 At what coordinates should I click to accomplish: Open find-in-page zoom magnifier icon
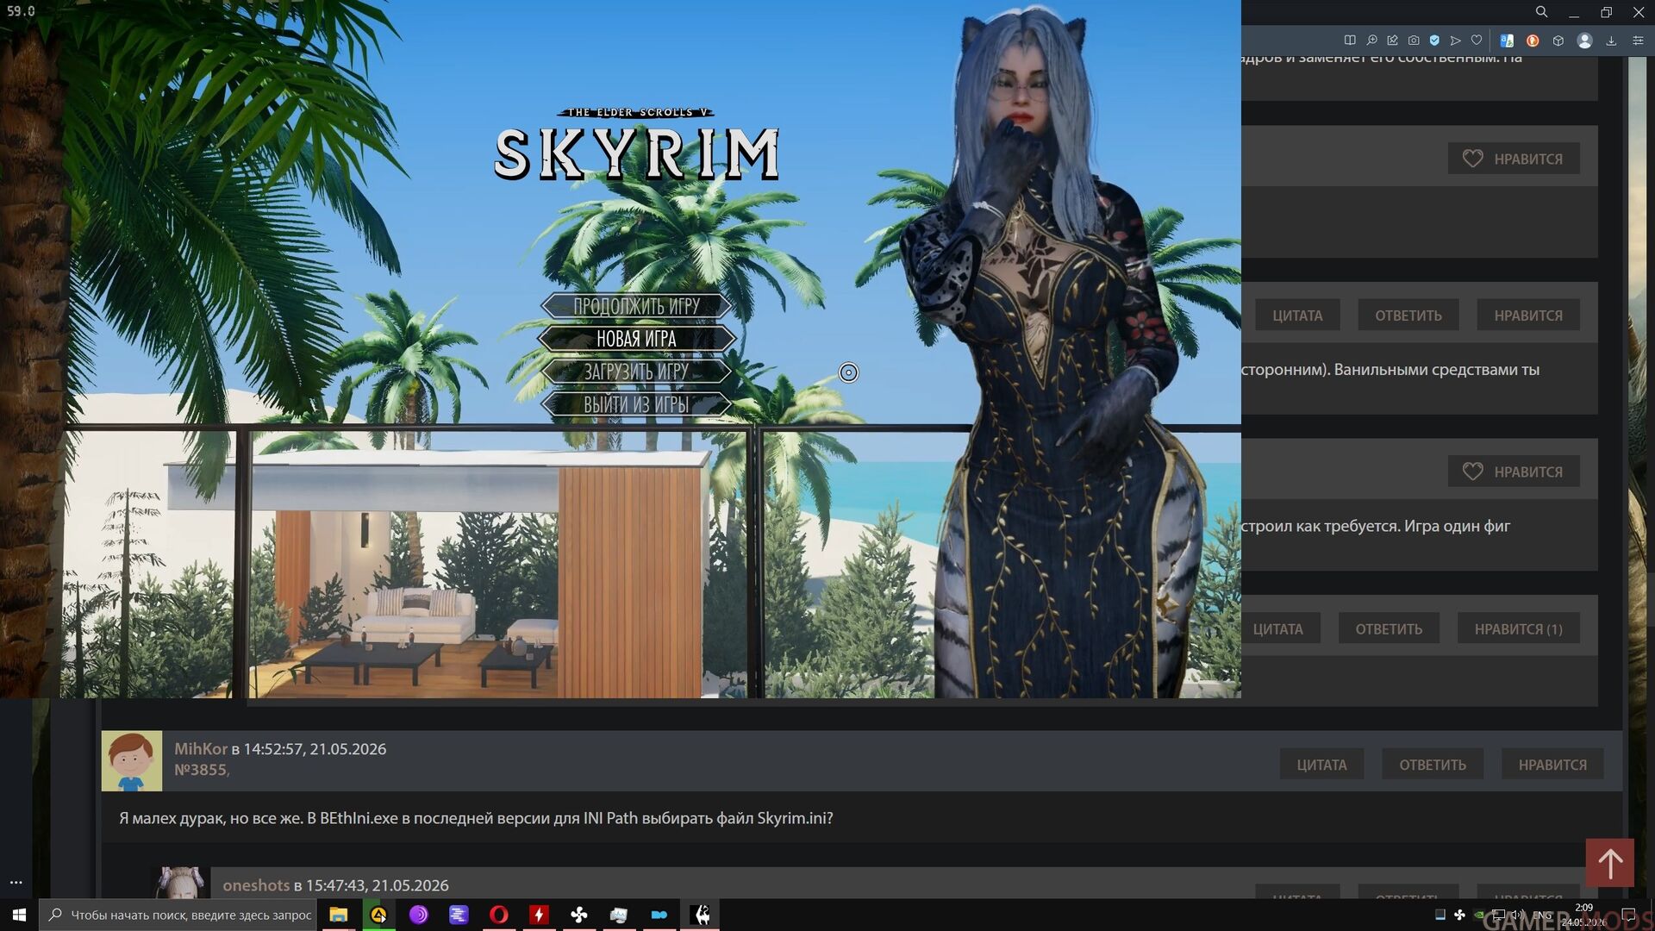(x=1371, y=41)
